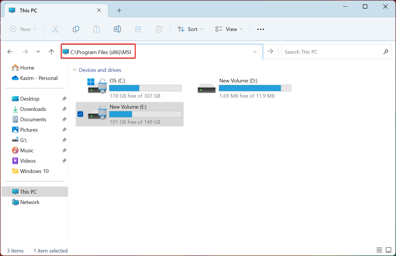
Task: Click the Copy icon in toolbar
Action: coord(76,29)
